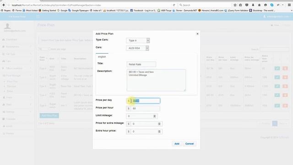Screen dimensions: 293x165
Task: Click the blue Add Price Plan button below the table
Action: pyautogui.click(x=49, y=115)
